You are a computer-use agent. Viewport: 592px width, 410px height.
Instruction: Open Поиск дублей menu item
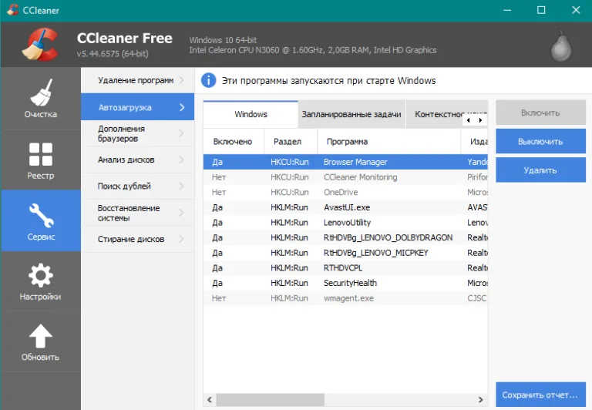137,187
